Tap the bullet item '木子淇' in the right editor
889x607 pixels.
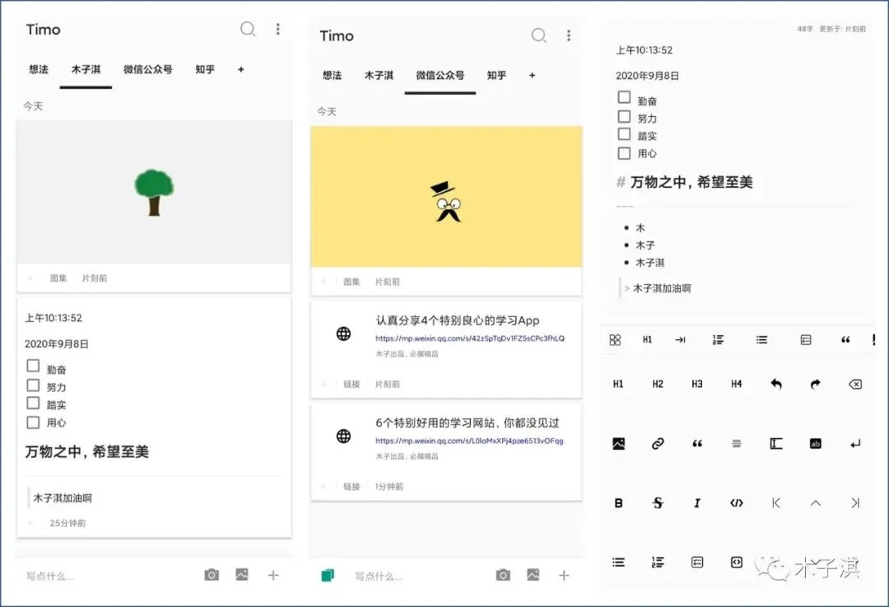649,263
